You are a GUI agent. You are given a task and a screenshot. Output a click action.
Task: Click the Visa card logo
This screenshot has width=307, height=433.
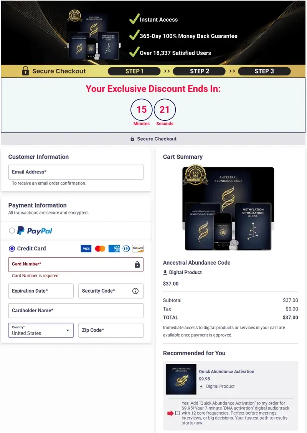pyautogui.click(x=86, y=248)
